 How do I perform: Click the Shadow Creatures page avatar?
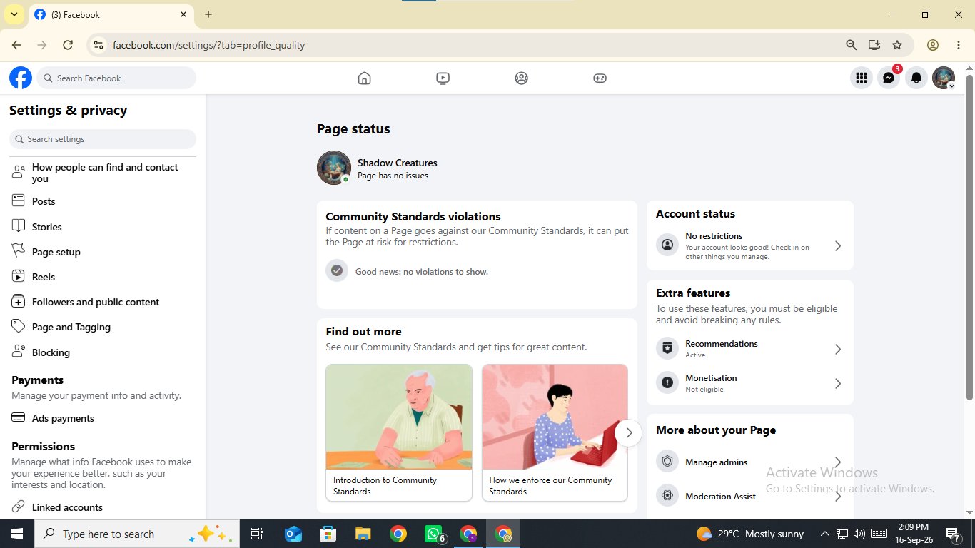click(x=334, y=168)
